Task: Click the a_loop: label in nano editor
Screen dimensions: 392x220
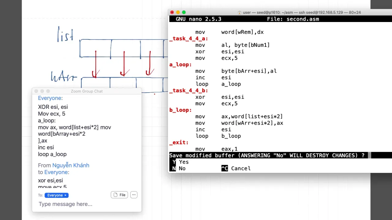Action: click(x=180, y=64)
